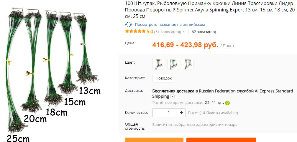Open the 51 голоса(ов) reviews link
Viewport: 297px width, 142px height.
click(168, 32)
